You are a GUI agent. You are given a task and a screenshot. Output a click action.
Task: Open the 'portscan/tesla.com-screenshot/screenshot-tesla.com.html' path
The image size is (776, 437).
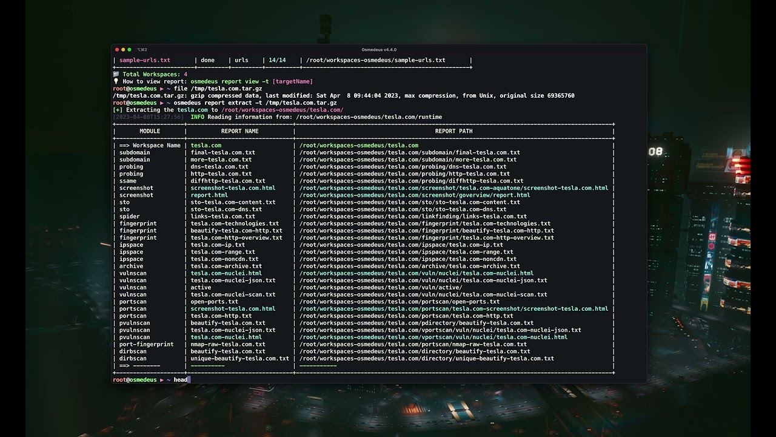tap(454, 309)
